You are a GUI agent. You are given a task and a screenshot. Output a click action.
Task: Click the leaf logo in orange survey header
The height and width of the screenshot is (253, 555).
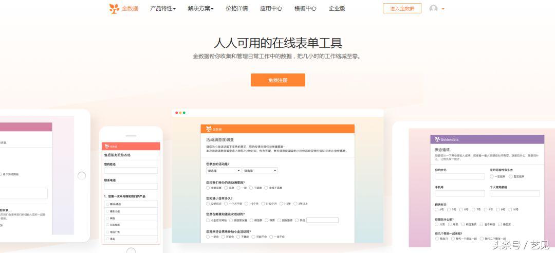209,129
